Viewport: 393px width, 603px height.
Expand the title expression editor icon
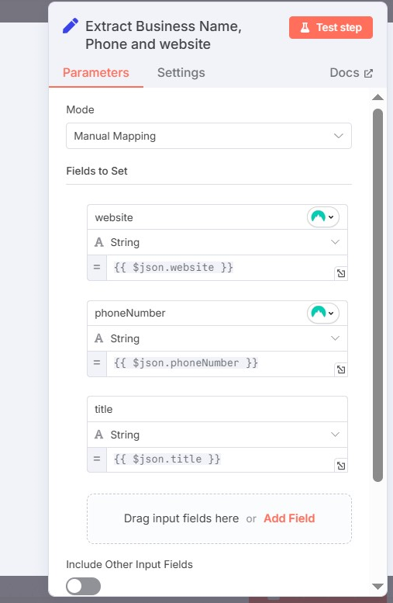pos(341,466)
